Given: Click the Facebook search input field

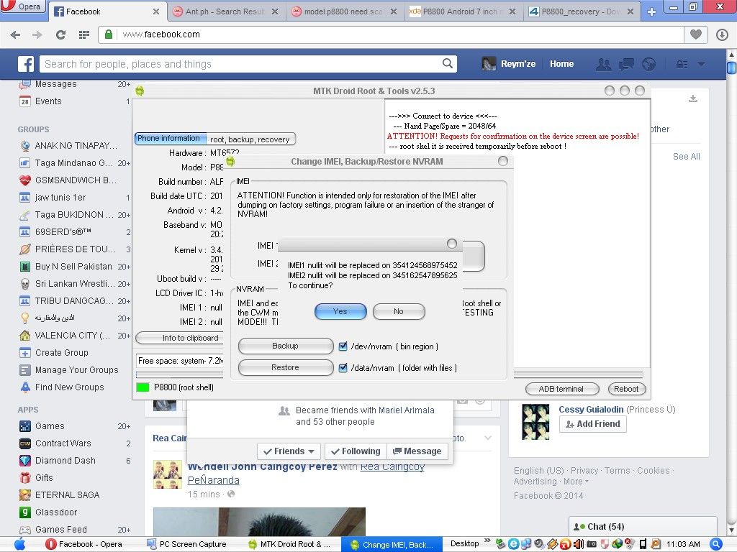Looking at the screenshot, I should 241,64.
